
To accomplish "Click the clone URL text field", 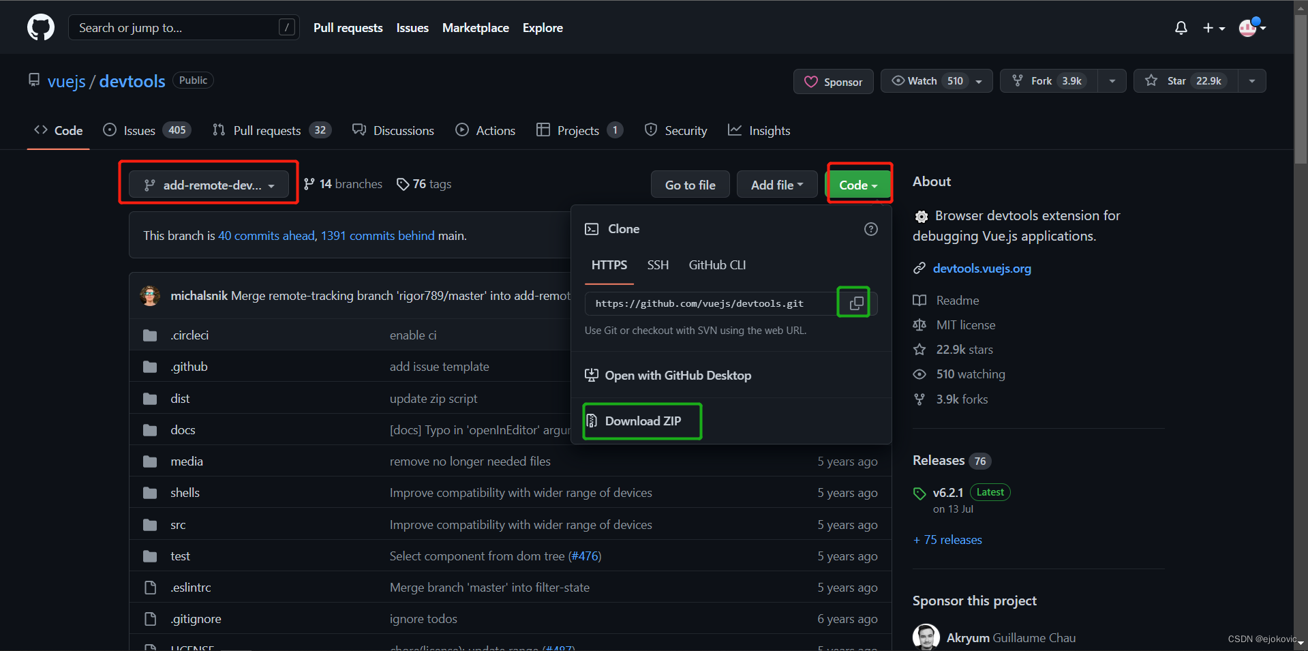I will [x=711, y=303].
